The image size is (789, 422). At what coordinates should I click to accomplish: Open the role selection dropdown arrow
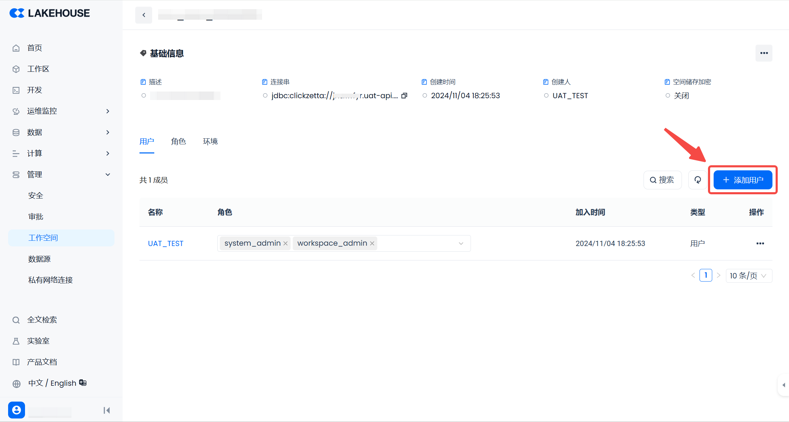click(x=461, y=244)
